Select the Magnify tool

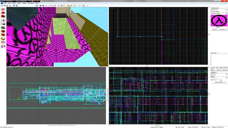(x=3, y=13)
